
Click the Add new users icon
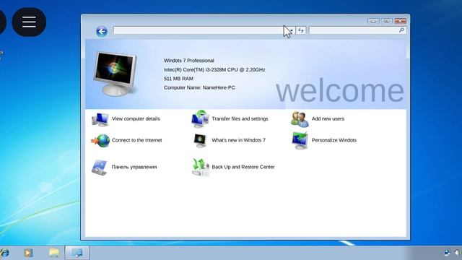click(x=300, y=119)
